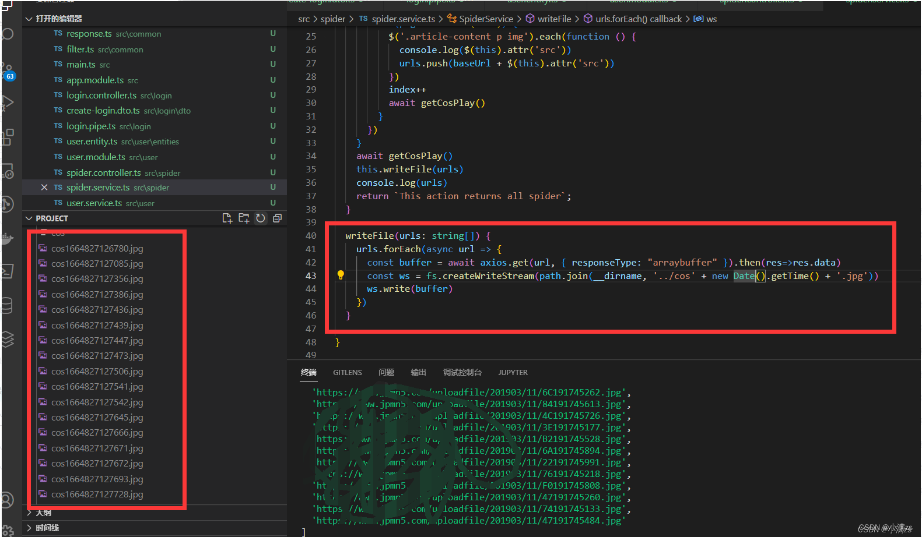Open the Search view in activity bar
922x537 pixels.
pos(7,34)
